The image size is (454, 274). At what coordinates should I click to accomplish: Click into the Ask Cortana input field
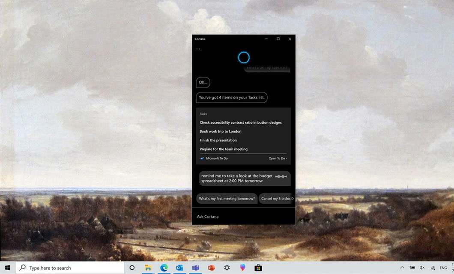244,217
